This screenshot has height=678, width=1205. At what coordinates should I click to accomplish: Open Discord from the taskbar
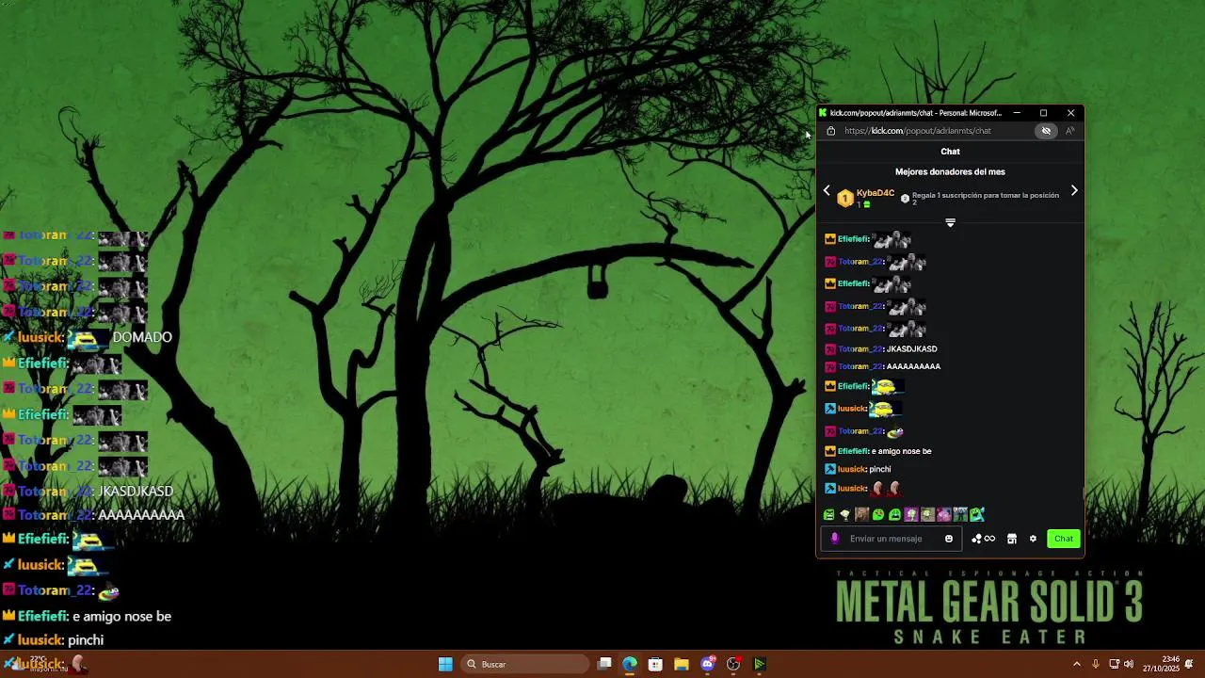(x=708, y=664)
